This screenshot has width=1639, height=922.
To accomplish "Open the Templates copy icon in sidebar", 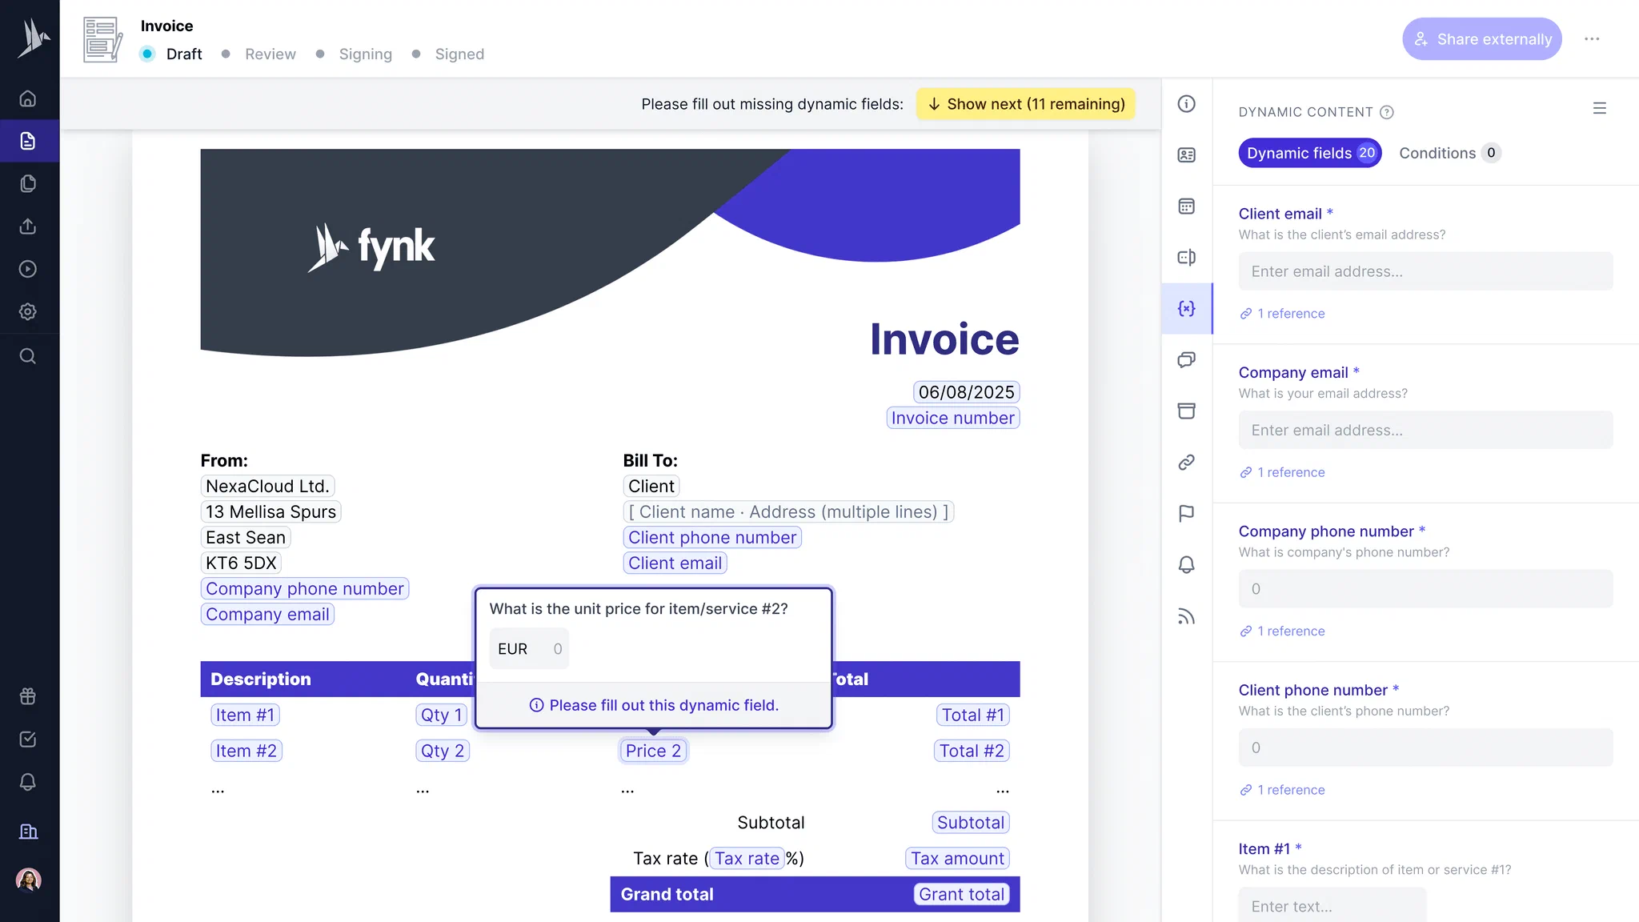I will coord(28,183).
